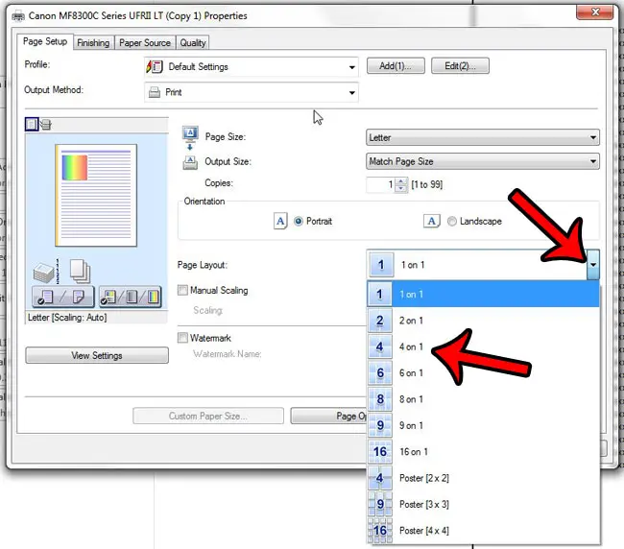Select the Portrait radio button
The width and height of the screenshot is (624, 549).
(x=298, y=221)
